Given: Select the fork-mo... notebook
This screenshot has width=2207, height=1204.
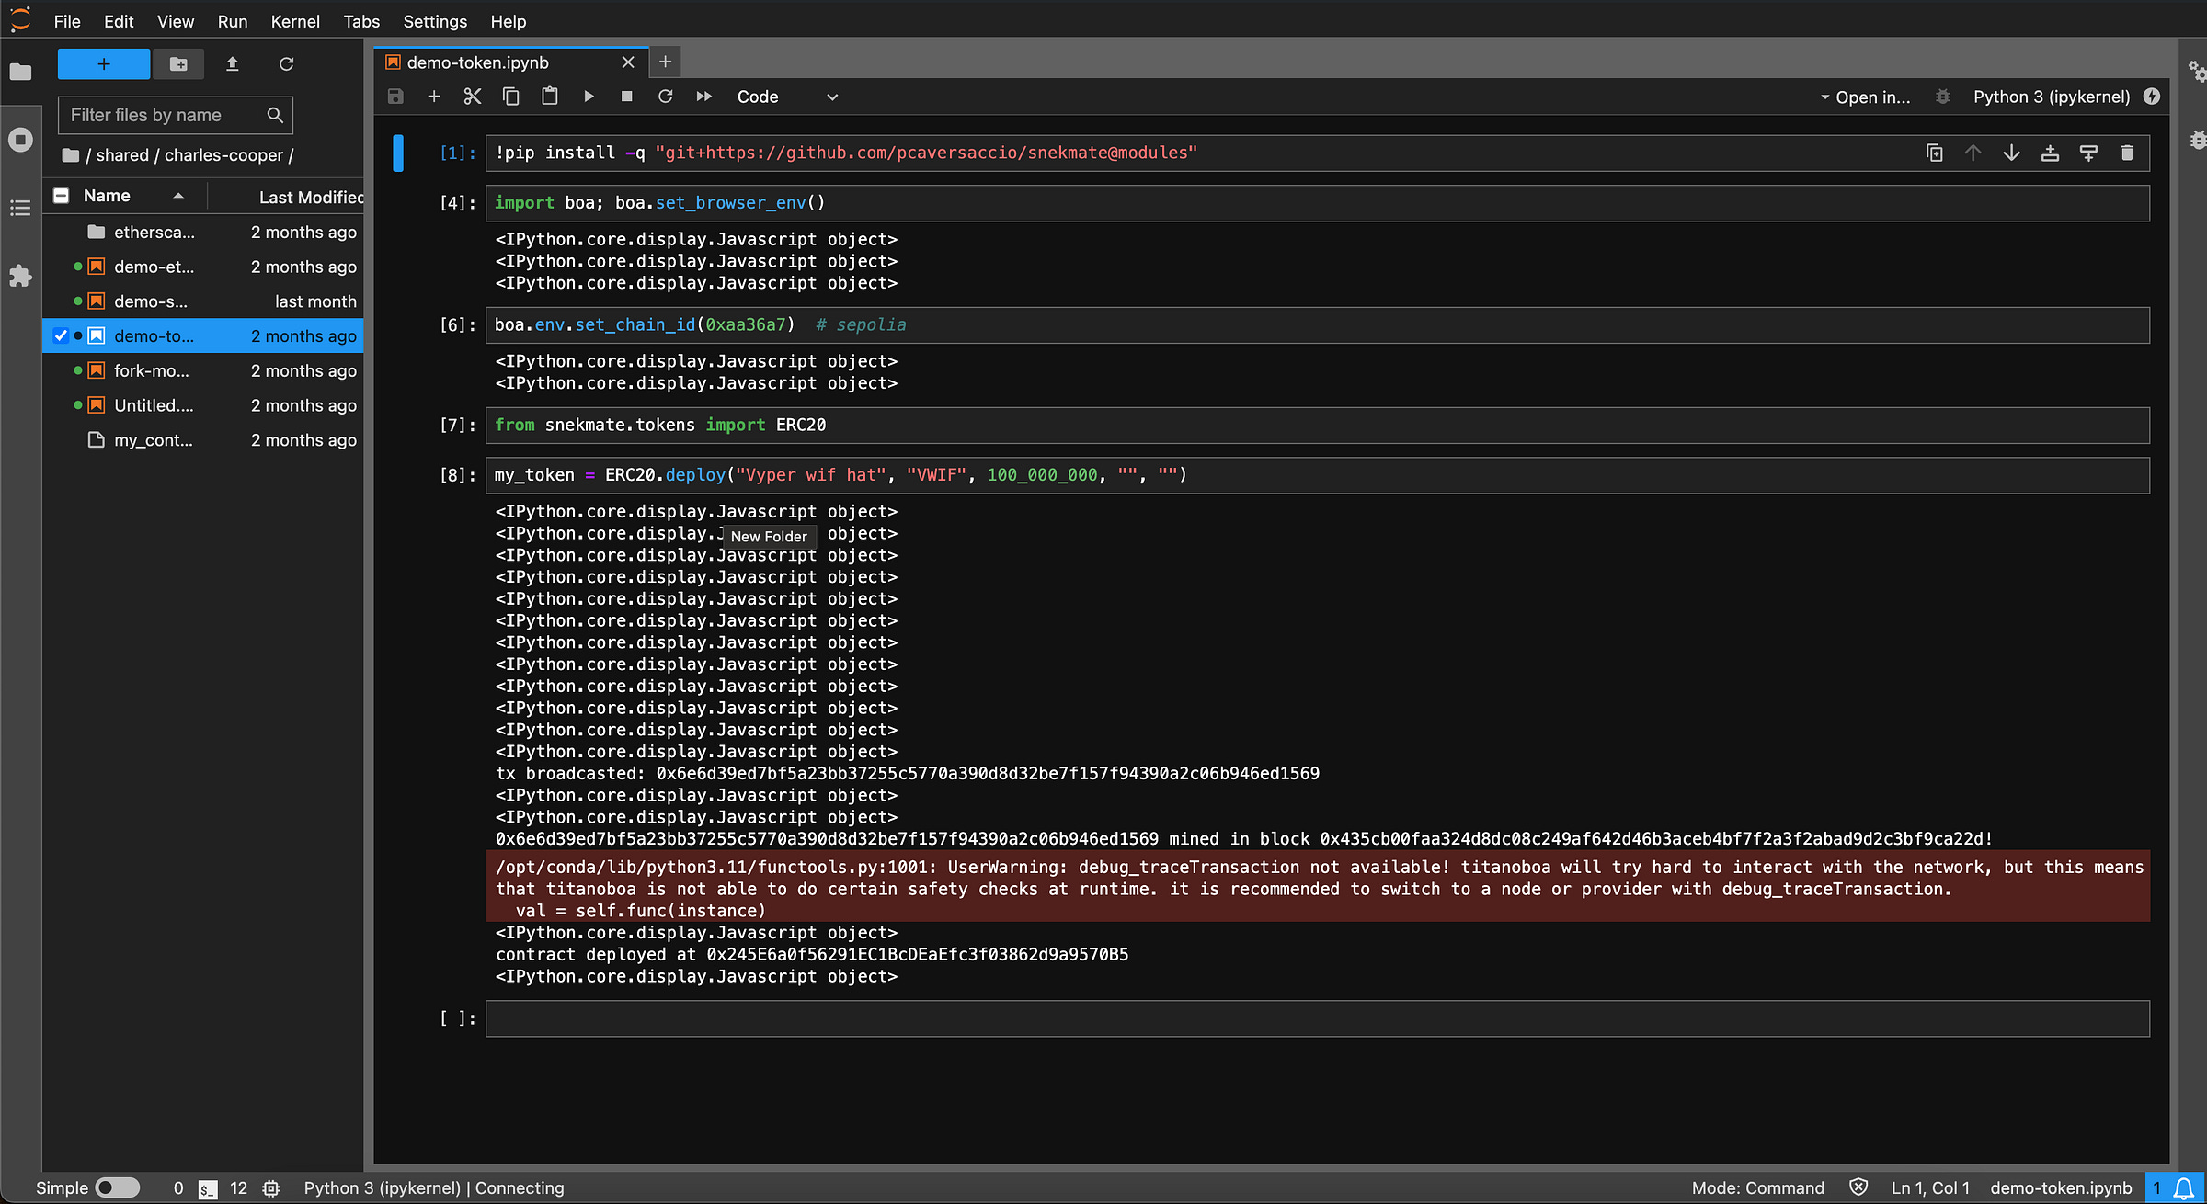Looking at the screenshot, I should click(x=204, y=371).
